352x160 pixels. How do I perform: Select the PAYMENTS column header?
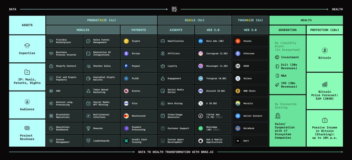(x=139, y=30)
